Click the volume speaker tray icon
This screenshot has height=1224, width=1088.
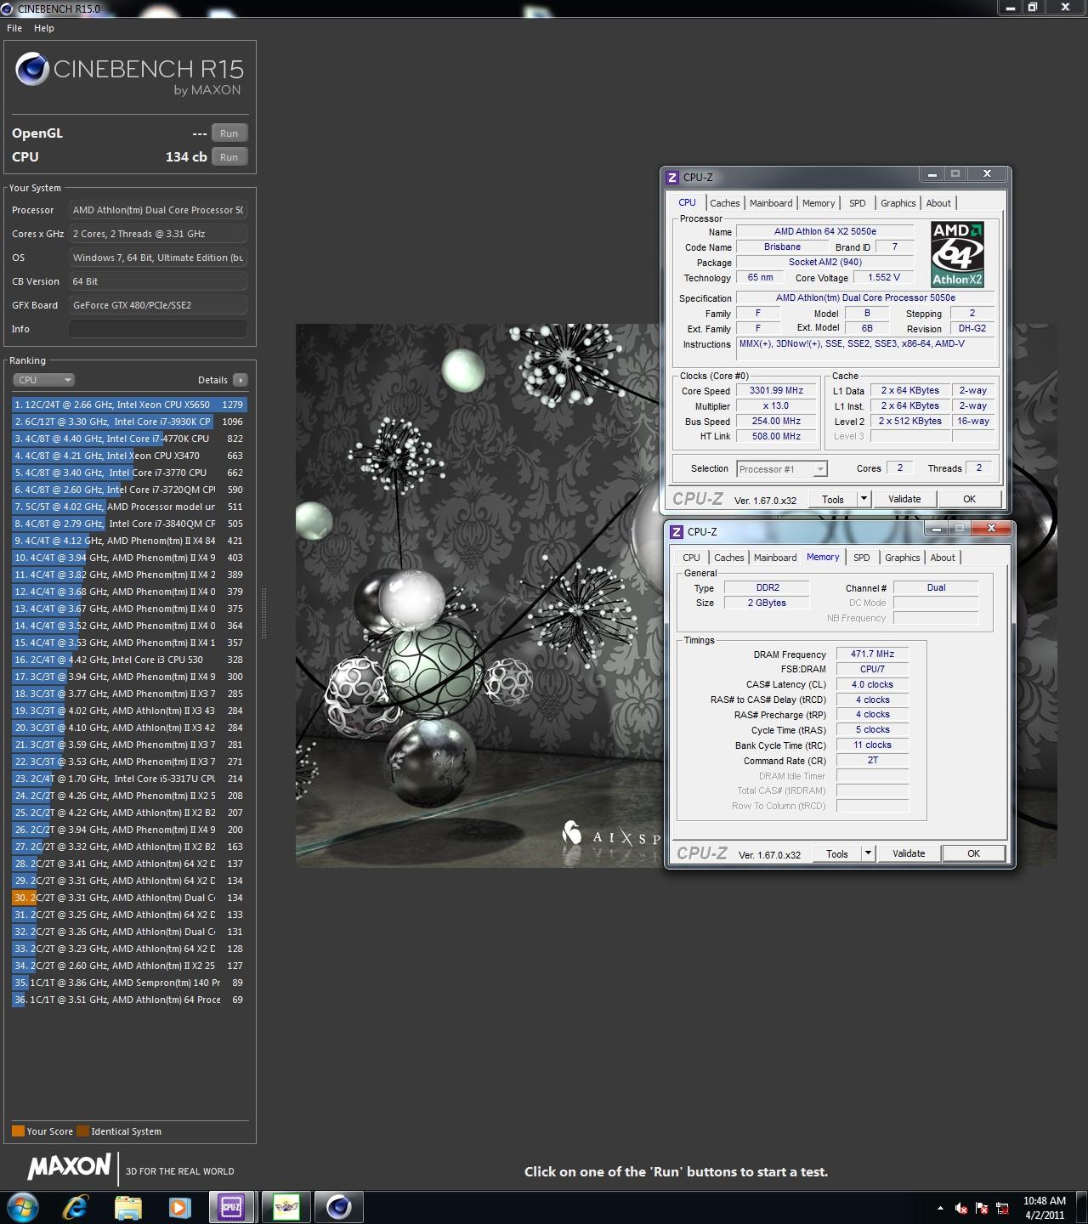point(961,1208)
